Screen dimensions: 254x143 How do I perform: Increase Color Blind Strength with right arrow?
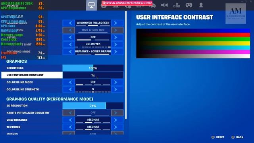[117, 89]
